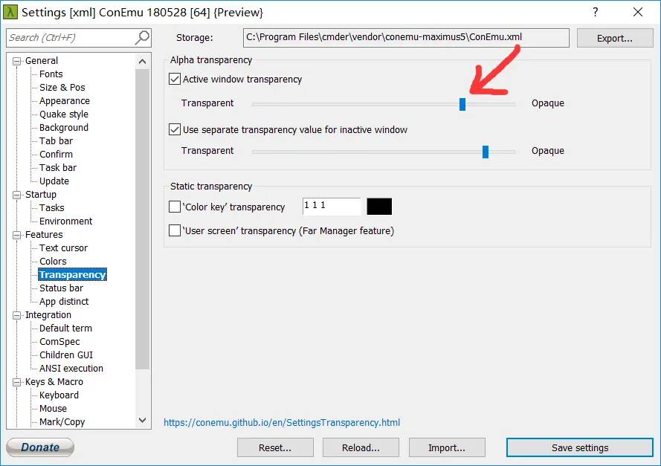Viewport: 661px width, 466px height.
Task: Collapse the Startup tree node
Action: click(16, 195)
